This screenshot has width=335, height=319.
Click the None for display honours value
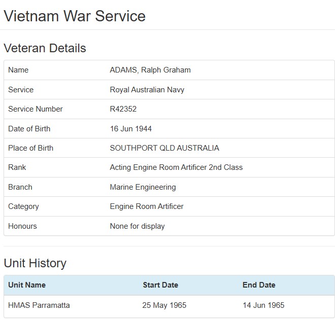point(137,226)
